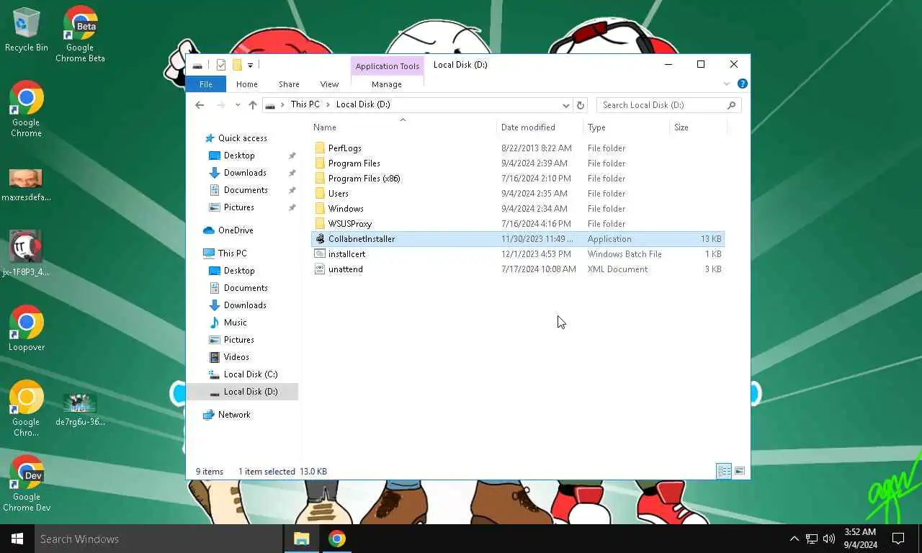922x553 pixels.
Task: Launch the Google Chro... Canary shortcut
Action: (x=27, y=408)
